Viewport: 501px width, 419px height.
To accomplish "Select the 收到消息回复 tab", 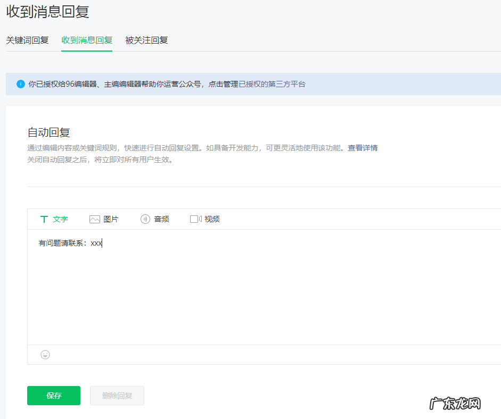I will pos(86,40).
